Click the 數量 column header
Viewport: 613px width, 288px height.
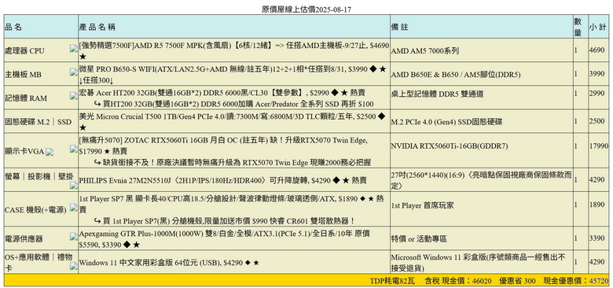[x=580, y=27]
